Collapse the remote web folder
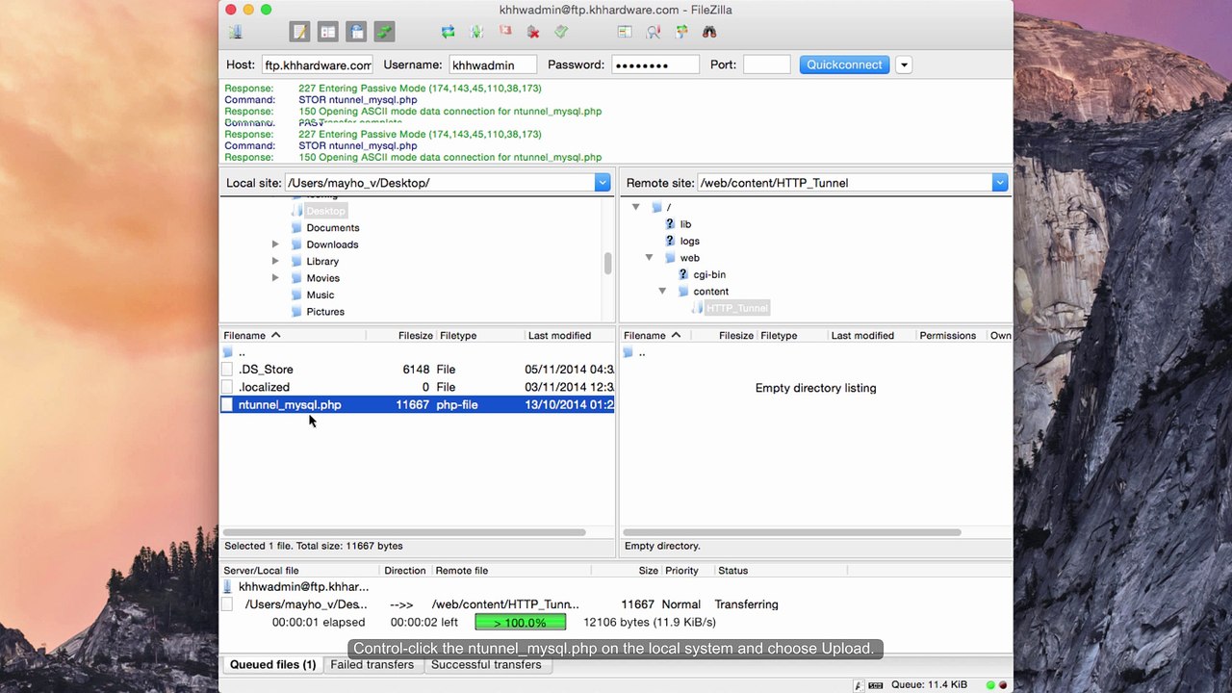Image resolution: width=1232 pixels, height=693 pixels. tap(649, 258)
